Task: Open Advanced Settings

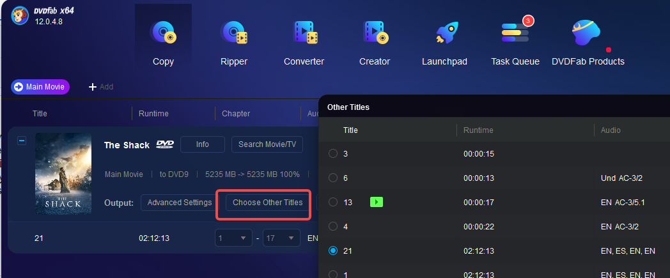Action: [x=180, y=203]
